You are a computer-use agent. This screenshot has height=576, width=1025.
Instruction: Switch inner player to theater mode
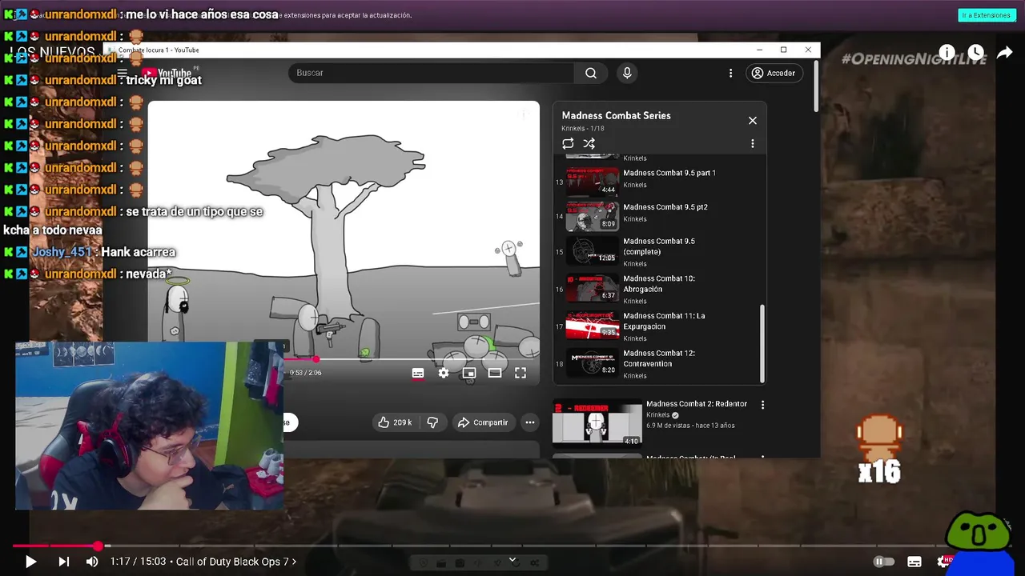point(495,373)
